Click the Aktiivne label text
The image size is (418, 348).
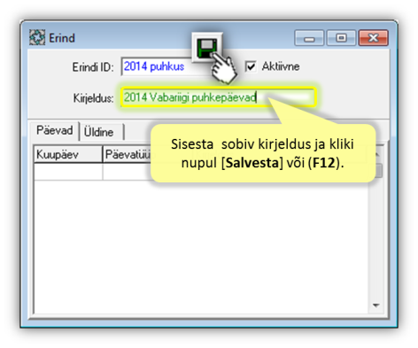(281, 66)
